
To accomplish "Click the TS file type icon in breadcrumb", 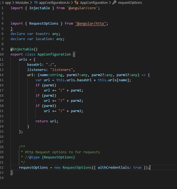I will [36, 2].
